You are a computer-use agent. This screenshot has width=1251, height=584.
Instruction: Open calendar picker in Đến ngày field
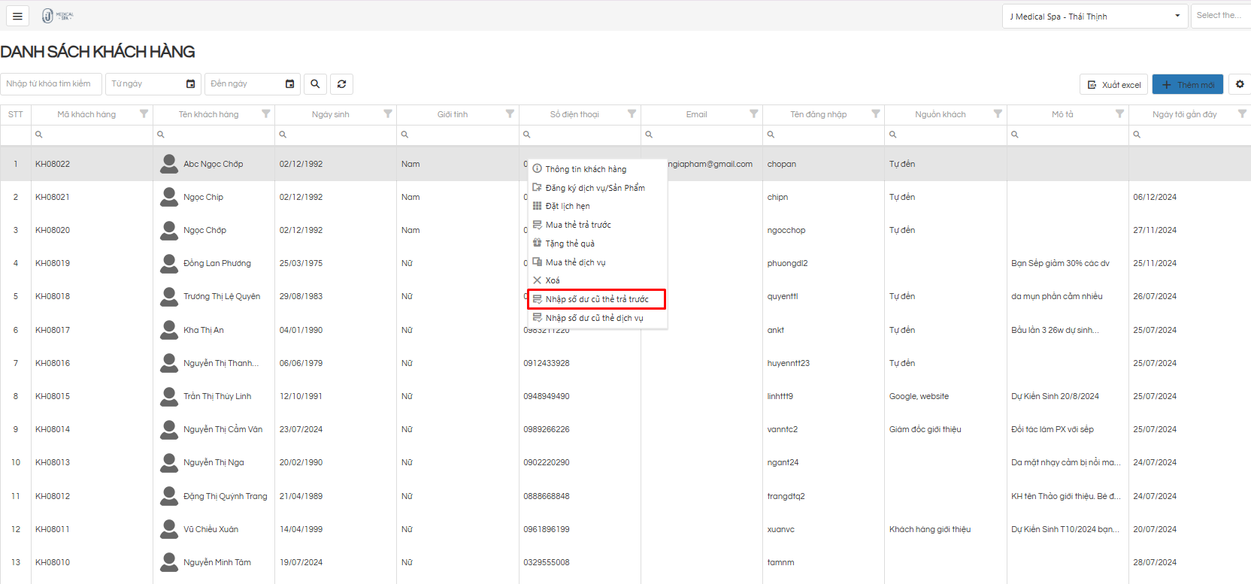[290, 84]
